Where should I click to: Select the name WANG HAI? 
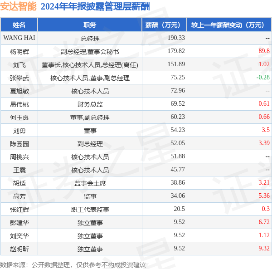19,38
